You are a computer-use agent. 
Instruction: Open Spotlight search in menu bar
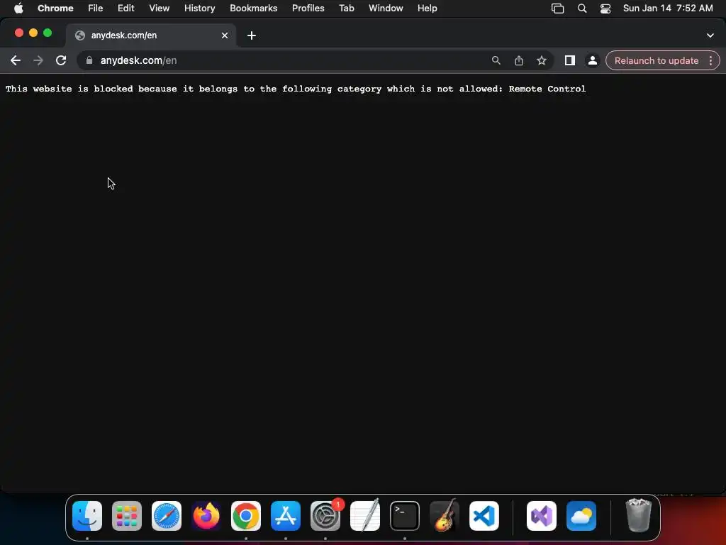click(582, 9)
